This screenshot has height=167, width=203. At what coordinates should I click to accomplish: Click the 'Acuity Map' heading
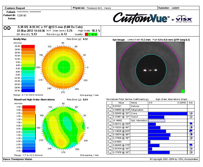[x=20, y=39]
